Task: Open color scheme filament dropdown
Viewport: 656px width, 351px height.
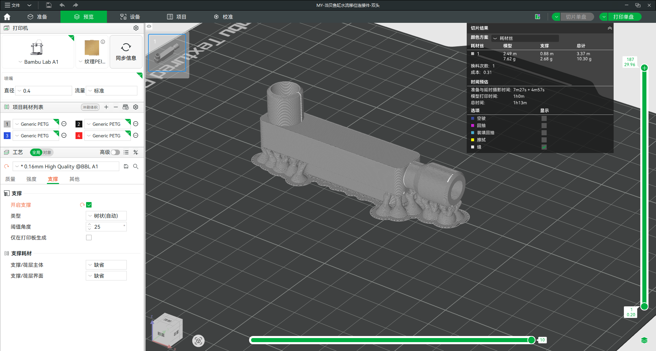Action: (x=525, y=38)
